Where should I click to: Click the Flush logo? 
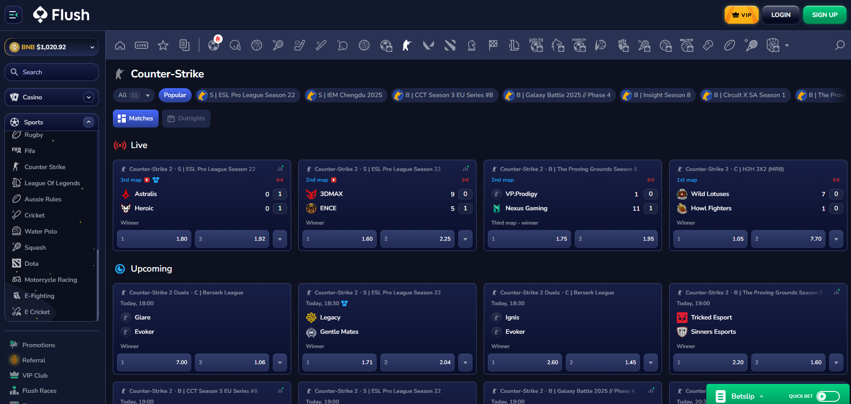pyautogui.click(x=61, y=15)
